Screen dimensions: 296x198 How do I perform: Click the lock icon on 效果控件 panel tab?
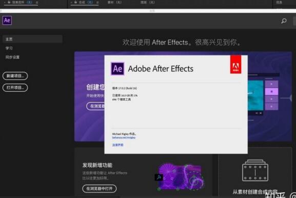tap(9, 2)
